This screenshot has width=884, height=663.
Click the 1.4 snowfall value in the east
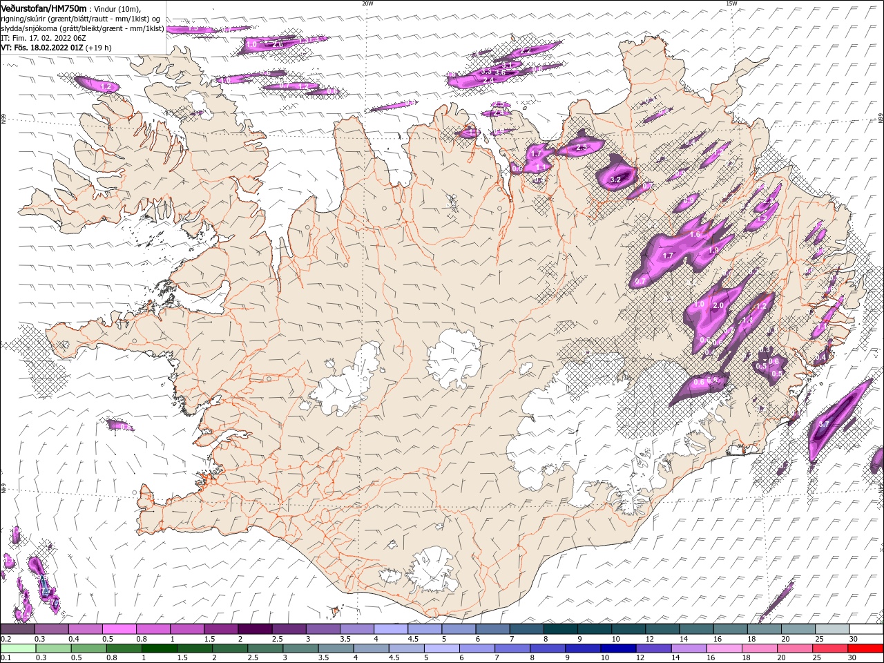tap(747, 320)
